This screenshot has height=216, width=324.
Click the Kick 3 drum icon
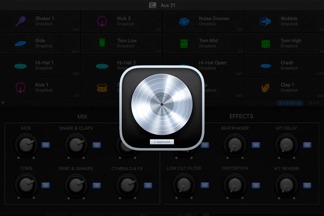click(x=102, y=21)
